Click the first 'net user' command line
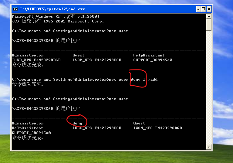 coord(70,31)
